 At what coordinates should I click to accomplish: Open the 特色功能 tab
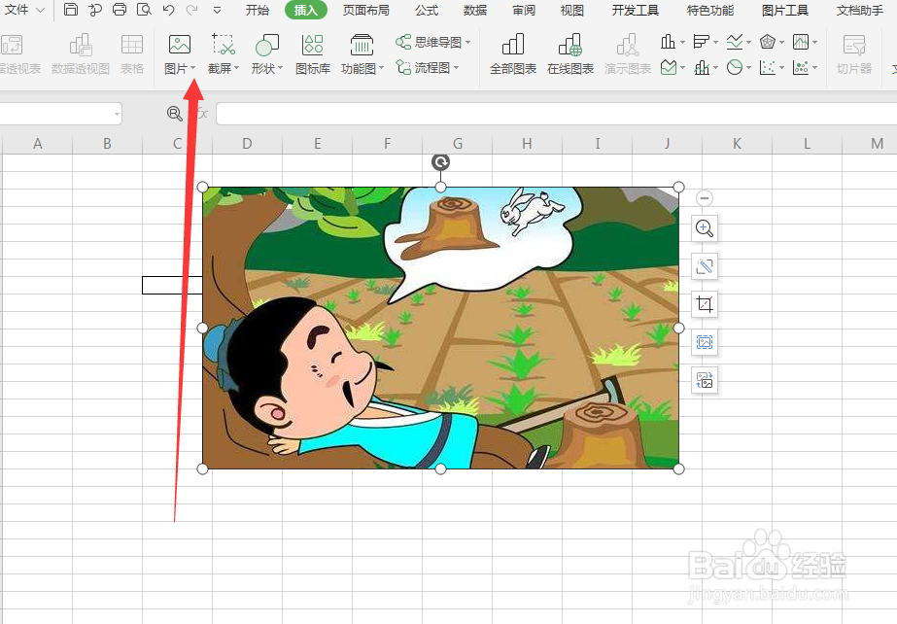click(x=710, y=11)
